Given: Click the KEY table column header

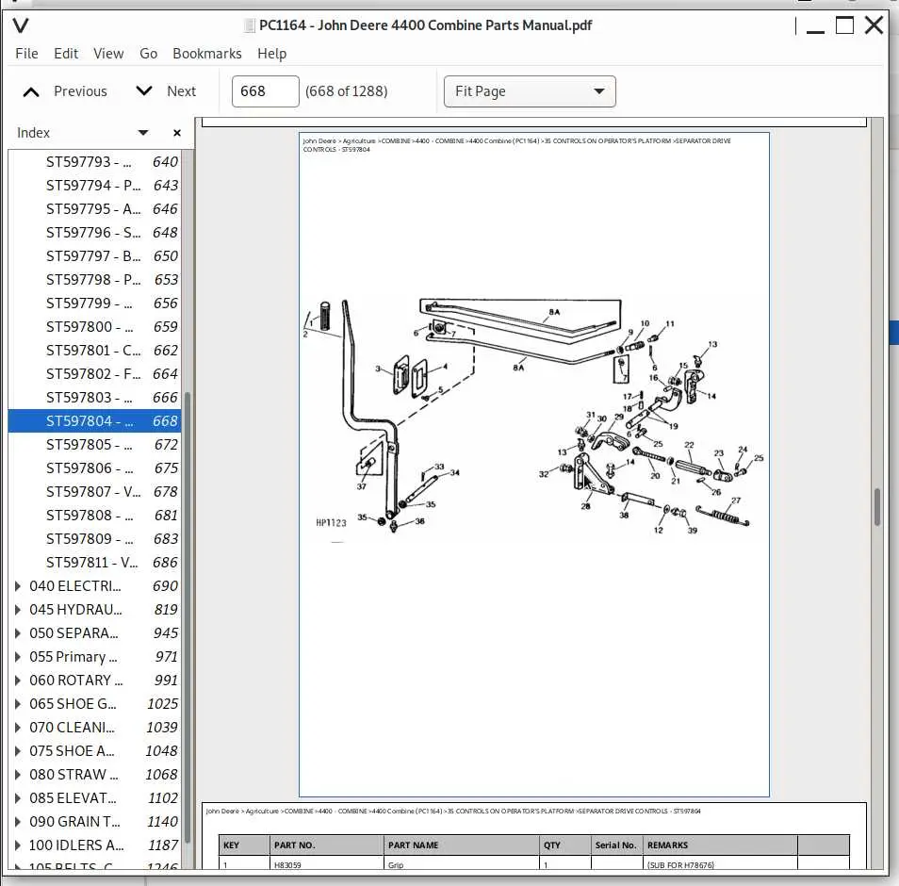Looking at the screenshot, I should 244,845.
